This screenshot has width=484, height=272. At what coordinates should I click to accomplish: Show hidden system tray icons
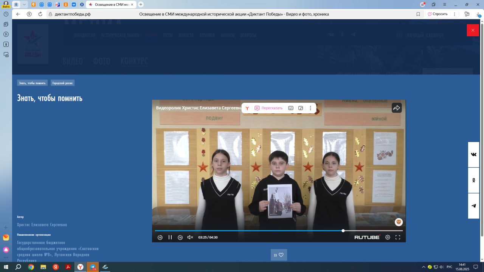point(423,267)
